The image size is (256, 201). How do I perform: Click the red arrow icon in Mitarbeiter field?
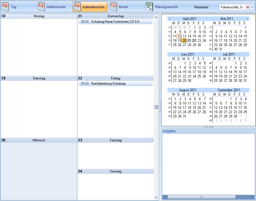247,7
